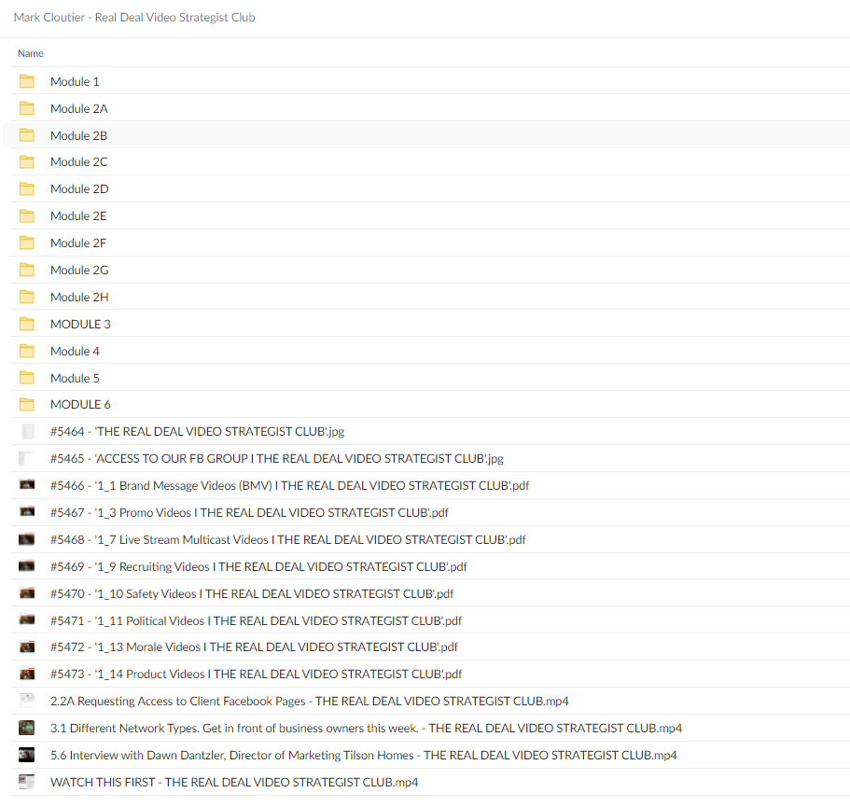850x807 pixels.
Task: Select the Module 2G folder name
Action: coord(79,270)
